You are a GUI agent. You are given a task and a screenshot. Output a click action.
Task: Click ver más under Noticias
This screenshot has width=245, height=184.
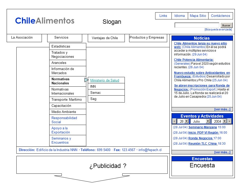pyautogui.click(x=222, y=109)
